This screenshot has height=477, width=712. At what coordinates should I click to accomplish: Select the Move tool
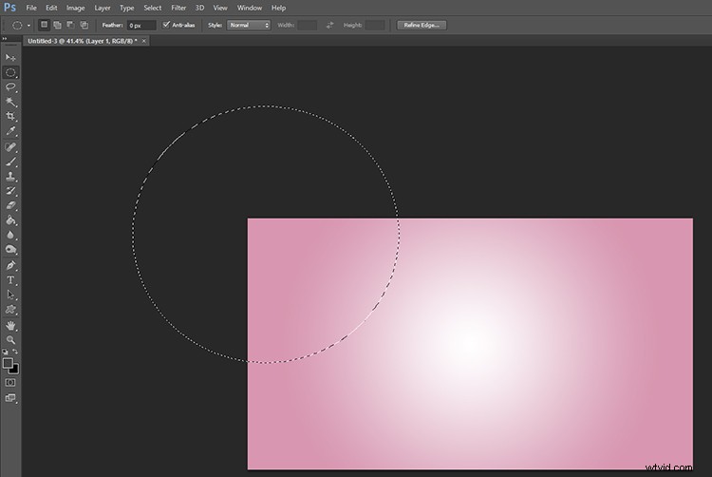[x=10, y=58]
